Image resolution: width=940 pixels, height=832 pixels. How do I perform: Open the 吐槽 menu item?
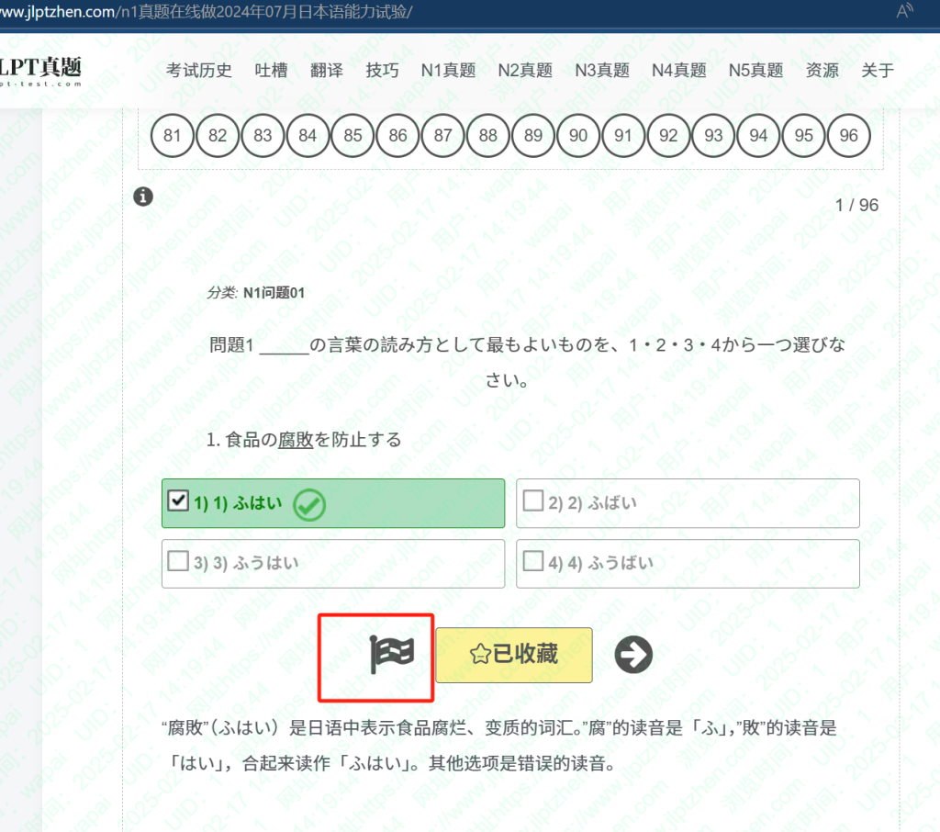coord(271,70)
